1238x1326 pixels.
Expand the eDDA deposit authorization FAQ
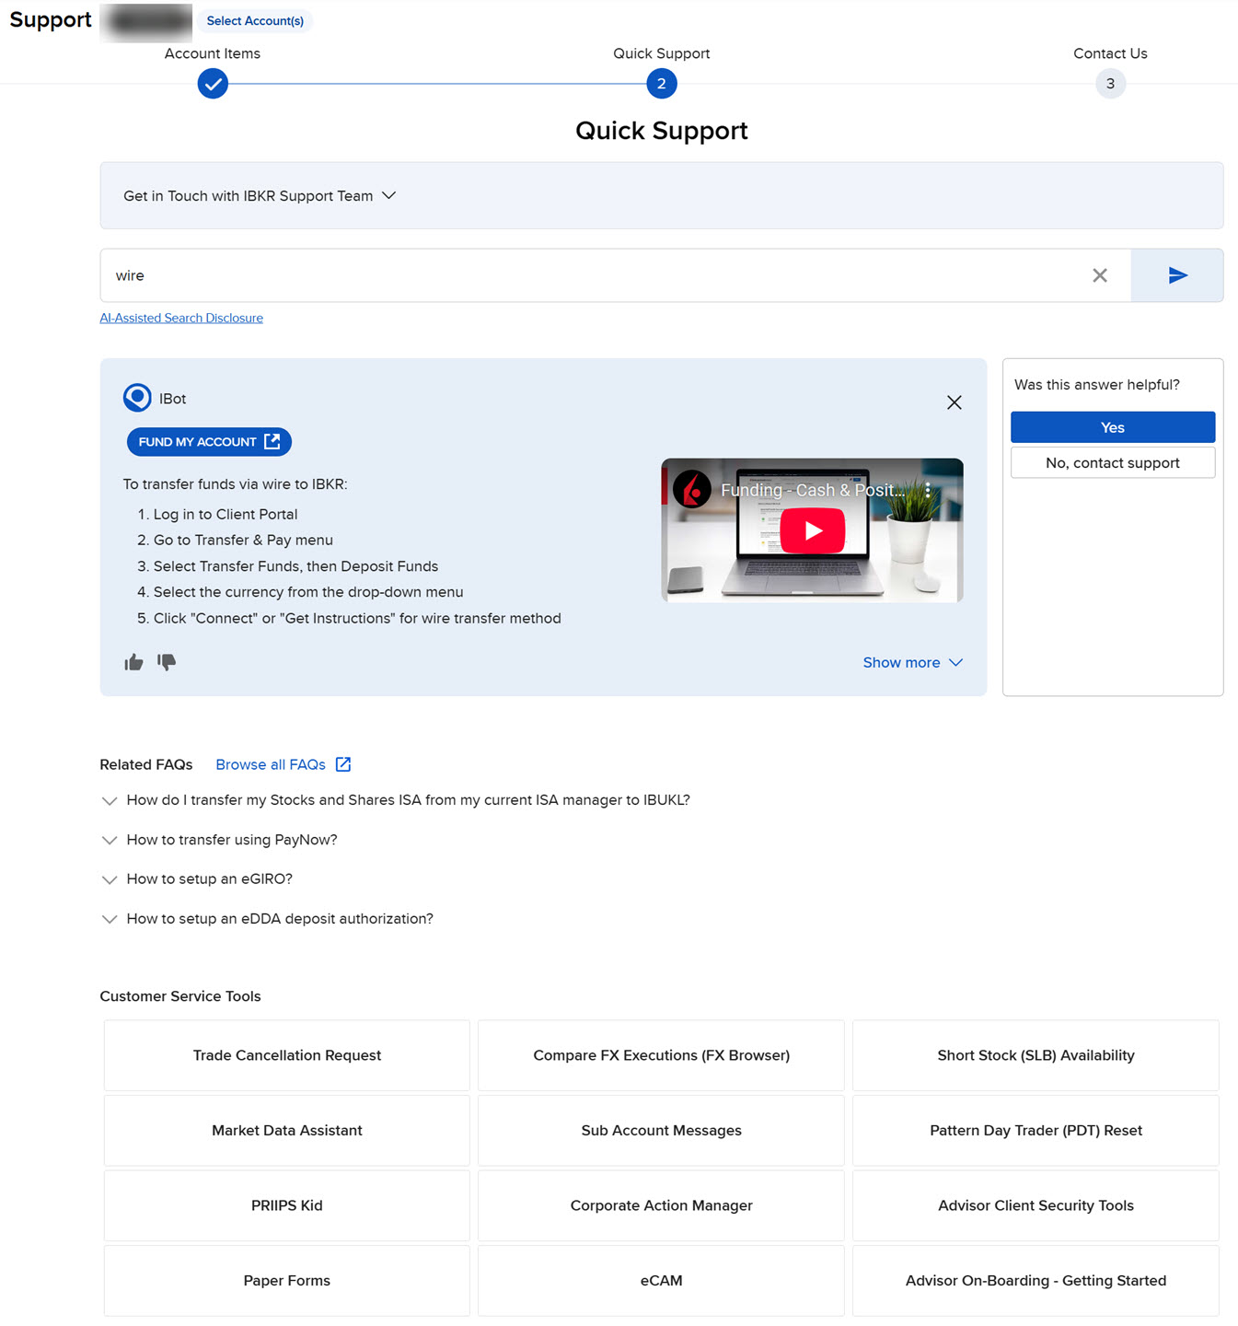tap(279, 919)
